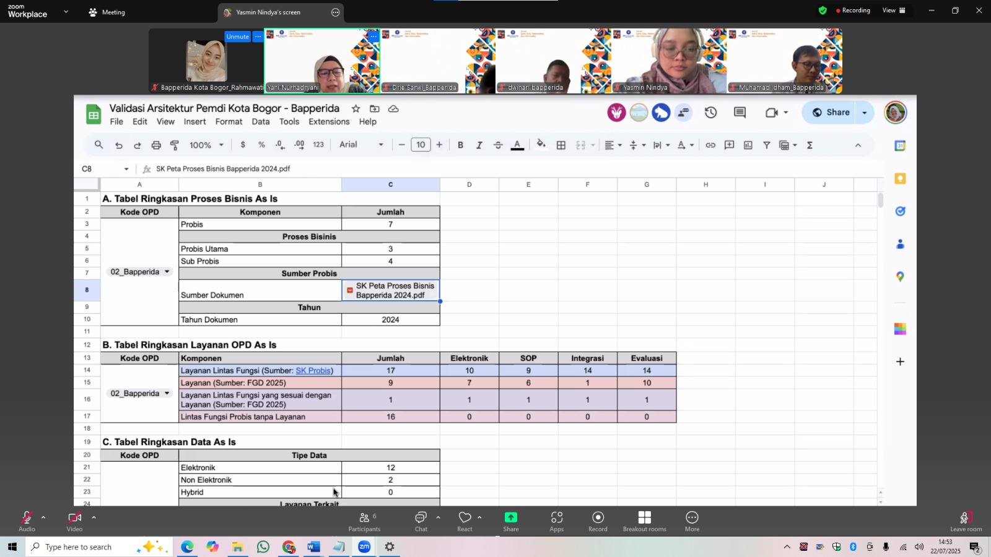Select Yasmin Nindya's screen tab

click(268, 12)
